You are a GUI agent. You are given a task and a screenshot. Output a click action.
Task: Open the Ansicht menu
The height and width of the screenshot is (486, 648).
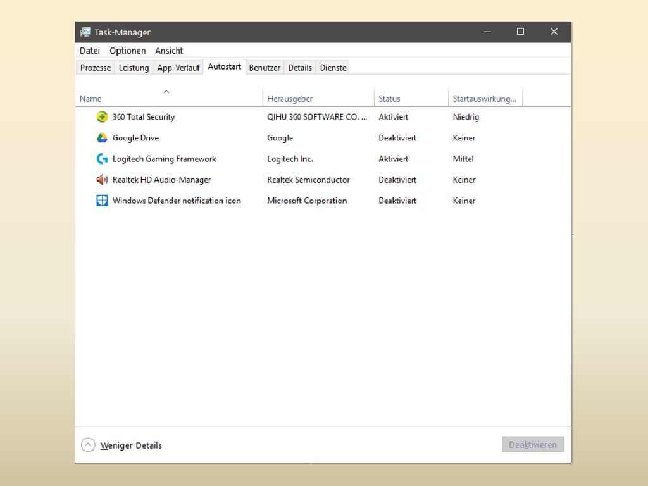169,51
